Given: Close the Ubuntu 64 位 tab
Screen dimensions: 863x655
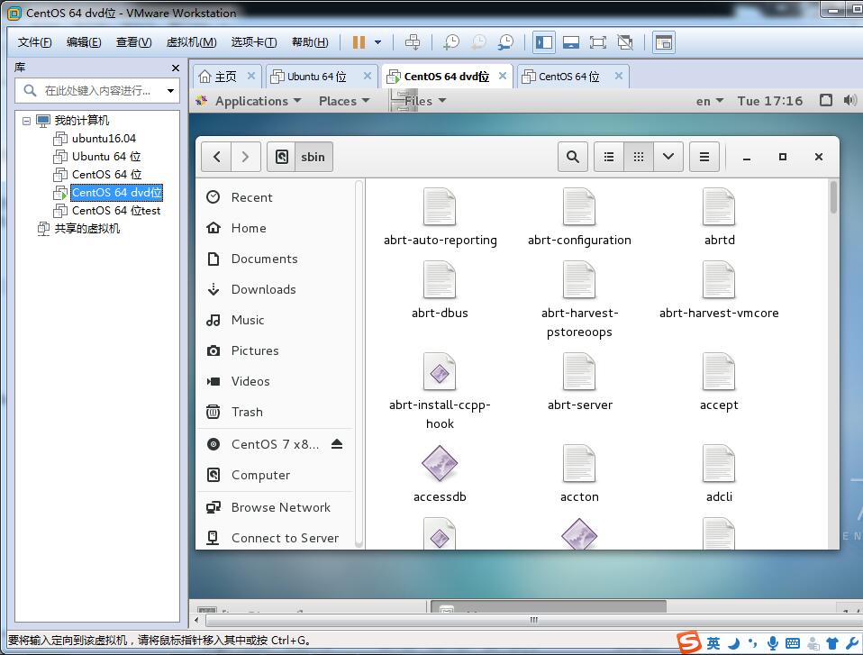Looking at the screenshot, I should (368, 76).
